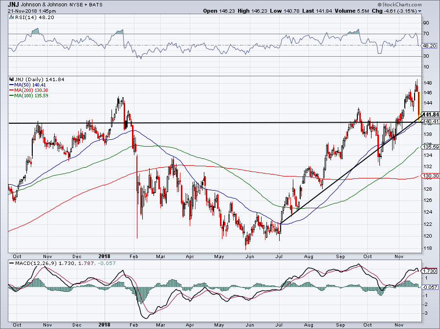Click the 70 RSI axis level label

(426, 34)
